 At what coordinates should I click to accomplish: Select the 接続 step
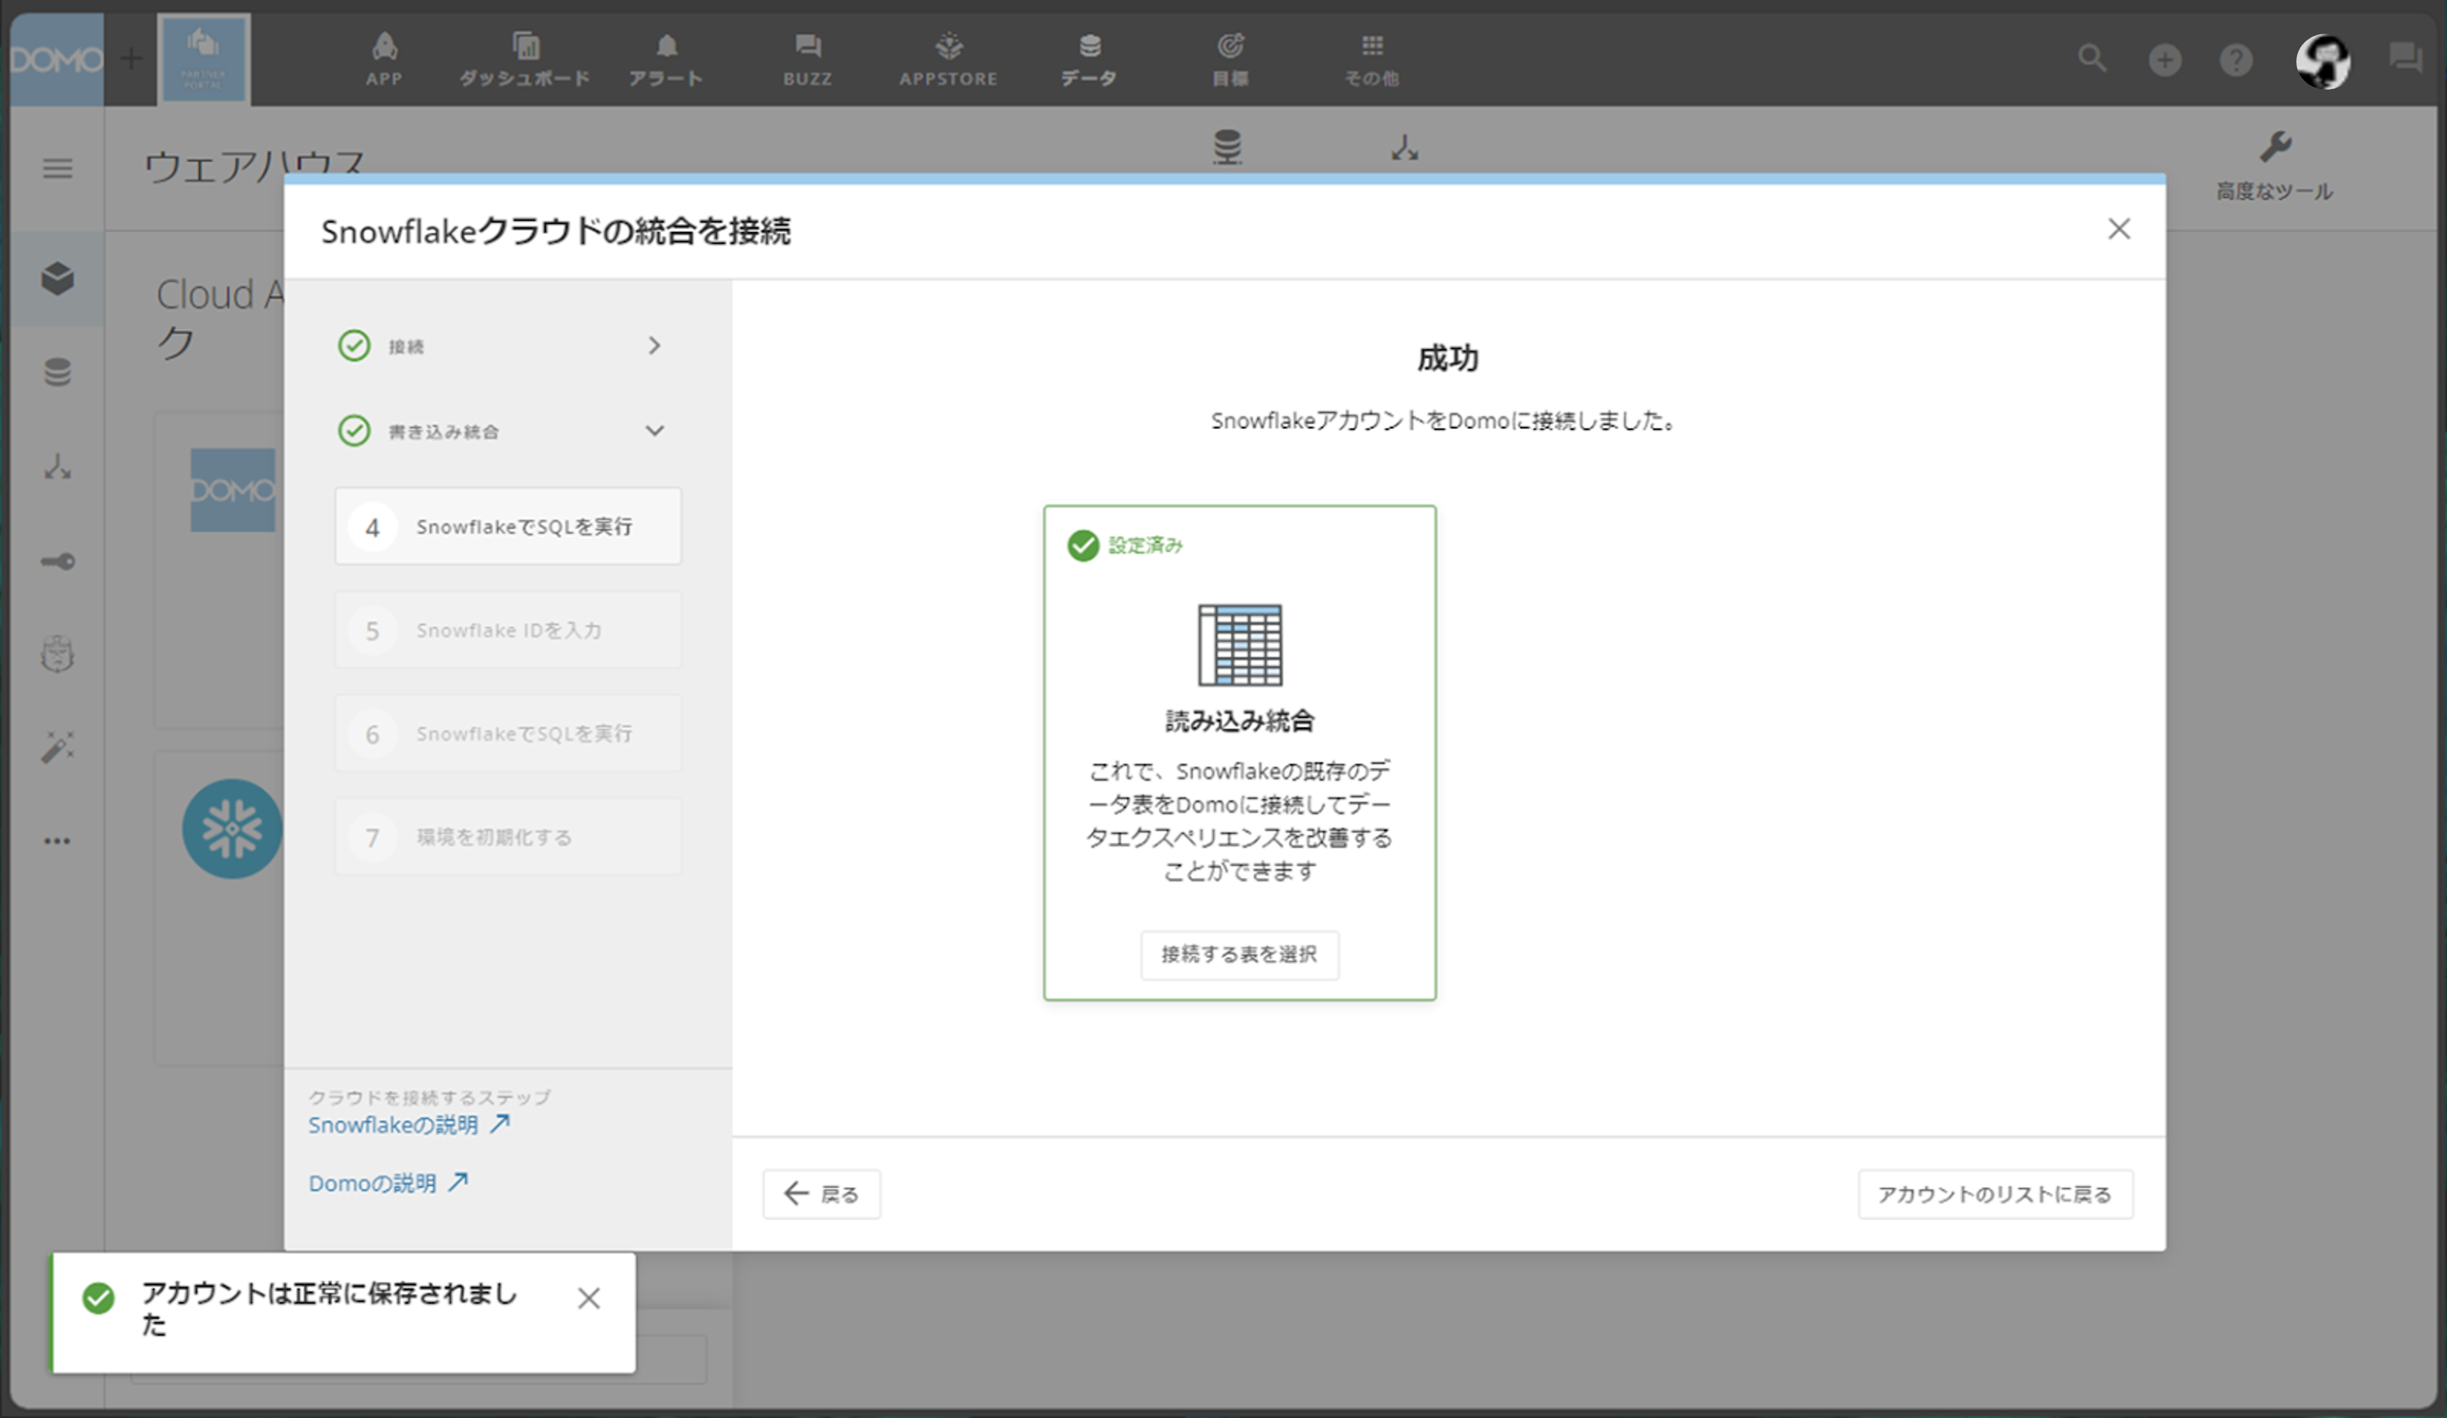[406, 346]
